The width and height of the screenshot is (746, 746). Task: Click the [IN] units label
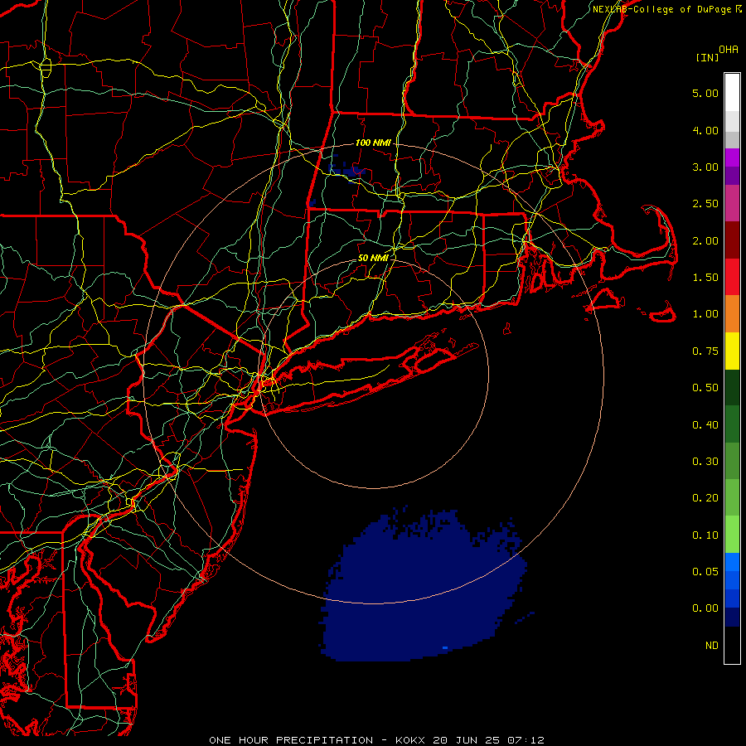(x=707, y=57)
